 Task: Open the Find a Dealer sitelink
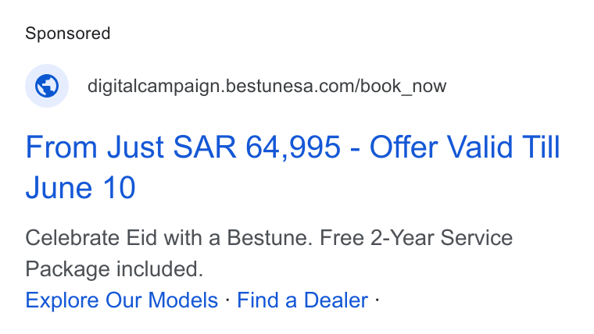(x=302, y=300)
